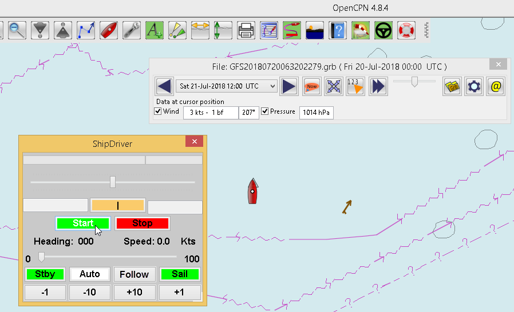Screen dimensions: 514x312
Task: Open GRIB settings gear icon
Action: (x=474, y=86)
